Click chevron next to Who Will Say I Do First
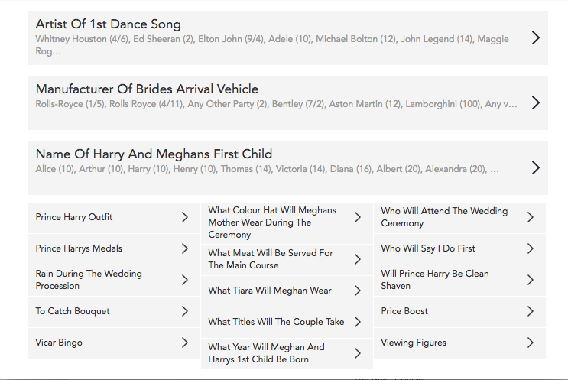The image size is (568, 380). [x=531, y=248]
